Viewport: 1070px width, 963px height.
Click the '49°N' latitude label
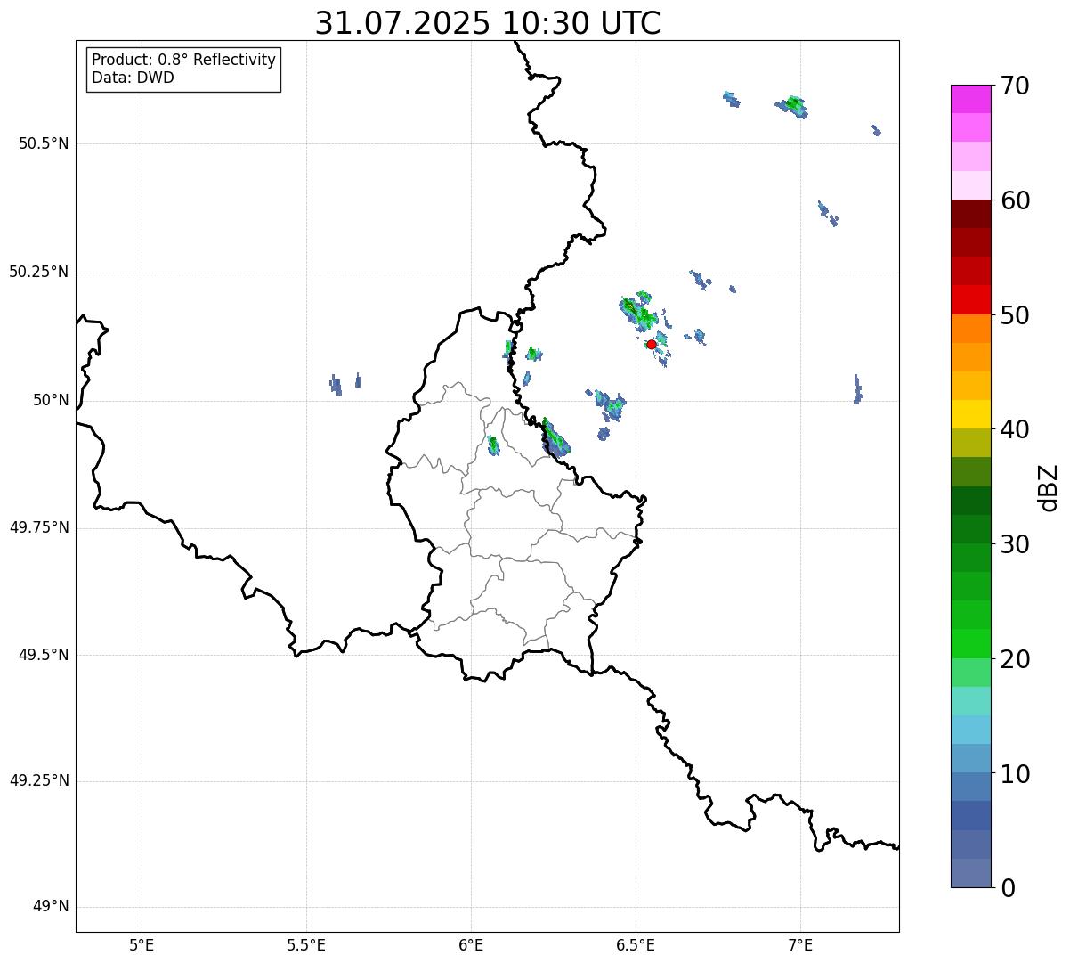(51, 907)
